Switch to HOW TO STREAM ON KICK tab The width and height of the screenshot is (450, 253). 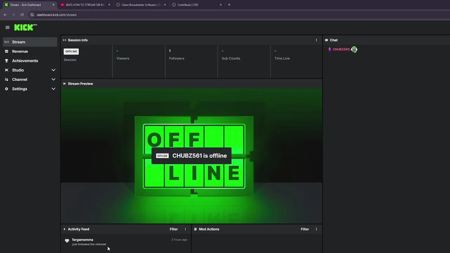(85, 5)
